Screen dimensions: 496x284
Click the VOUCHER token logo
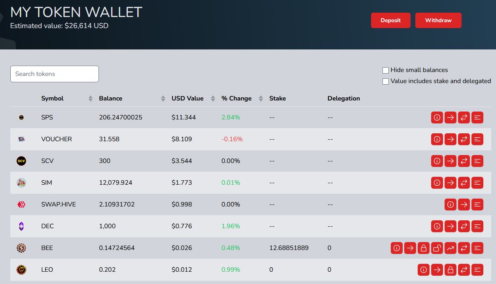click(x=21, y=139)
